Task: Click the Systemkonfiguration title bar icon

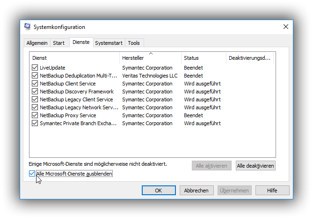Action: click(x=27, y=27)
